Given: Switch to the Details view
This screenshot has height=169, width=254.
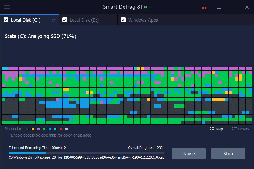Looking at the screenshot, I should coord(240,129).
